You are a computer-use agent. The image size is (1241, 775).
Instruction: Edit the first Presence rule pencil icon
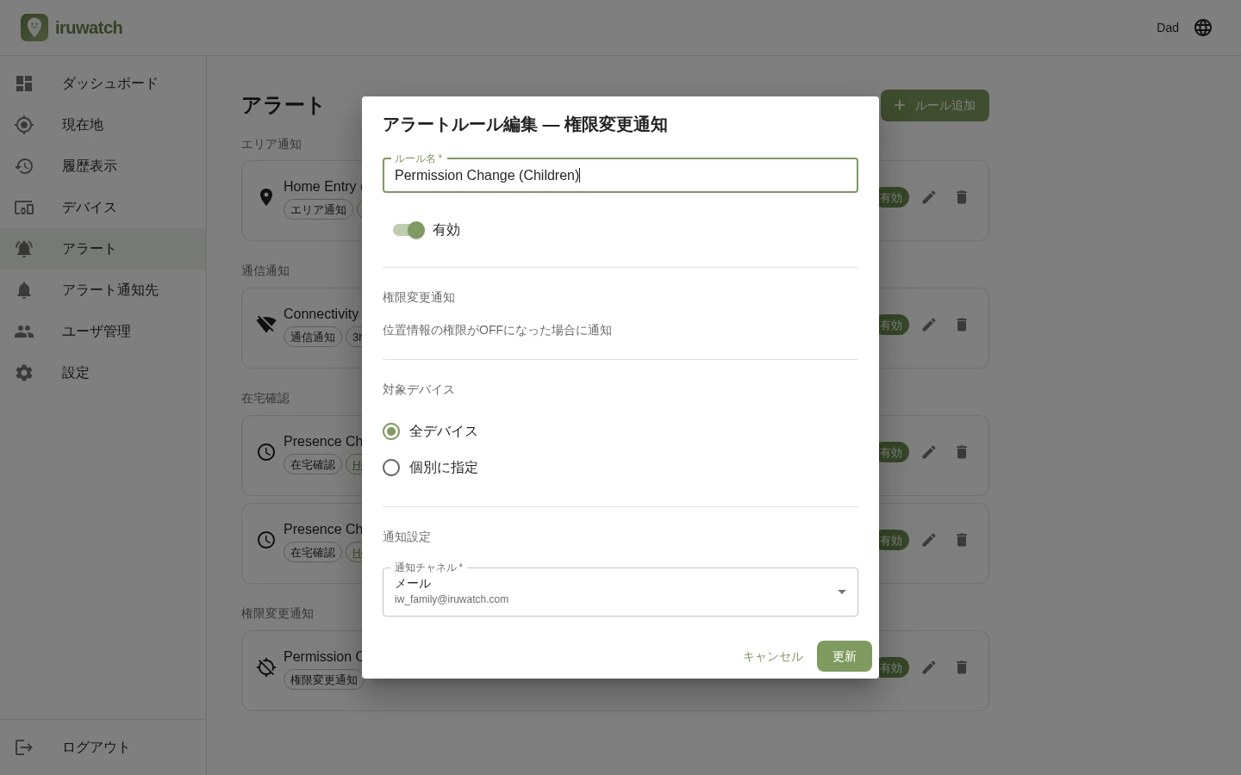pos(929,452)
